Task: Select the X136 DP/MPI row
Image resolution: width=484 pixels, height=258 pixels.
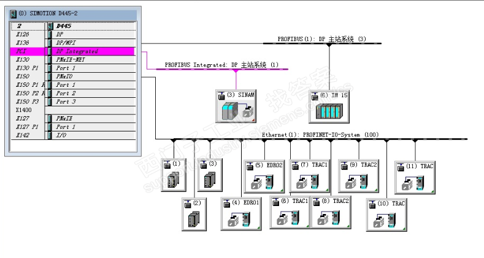Action: [x=73, y=43]
